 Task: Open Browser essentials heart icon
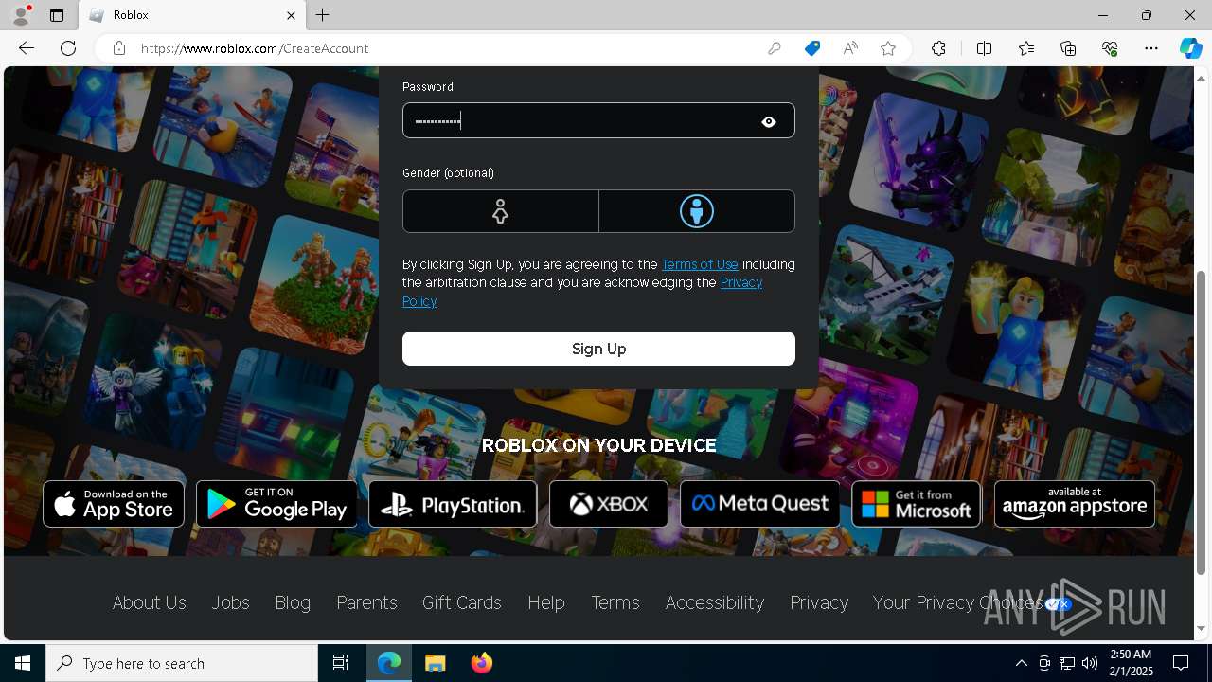coord(1110,48)
